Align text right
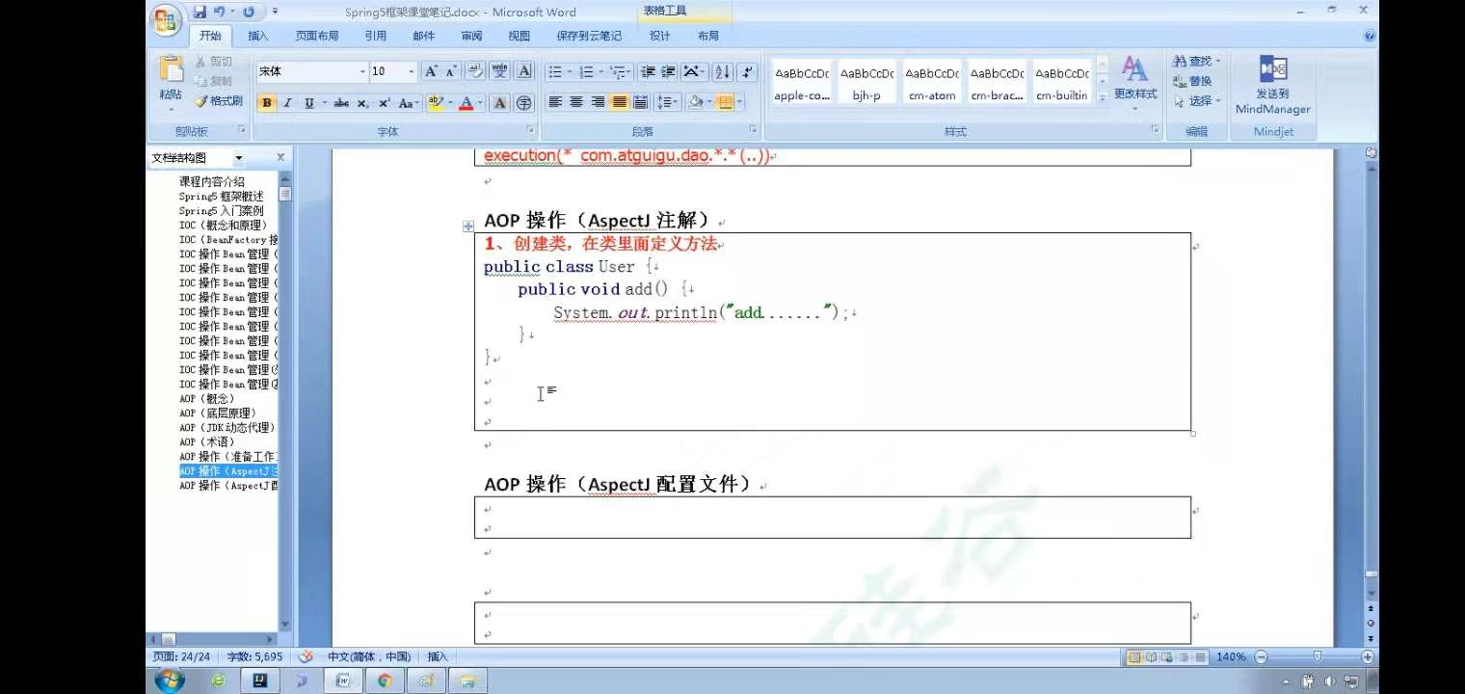The width and height of the screenshot is (1465, 694). point(598,102)
